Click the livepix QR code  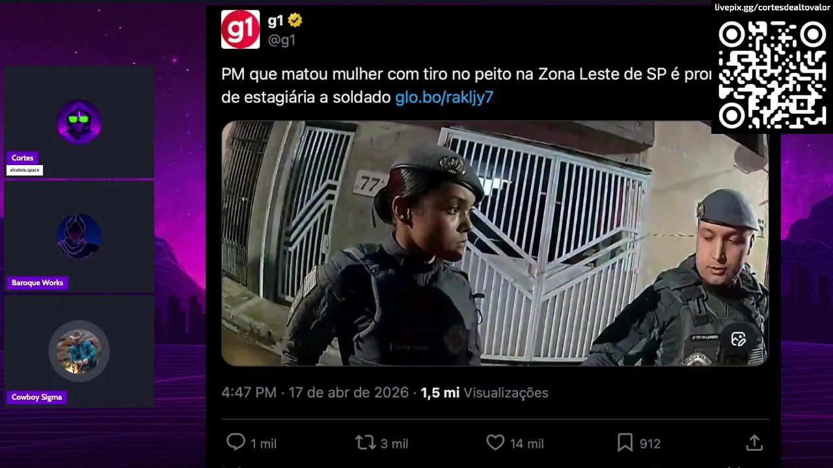(x=772, y=74)
